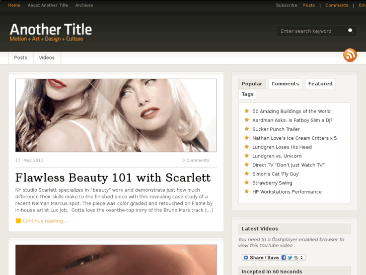The height and width of the screenshot is (275, 366).
Task: Click the yellow square beside Continue reading
Action: pos(18,221)
